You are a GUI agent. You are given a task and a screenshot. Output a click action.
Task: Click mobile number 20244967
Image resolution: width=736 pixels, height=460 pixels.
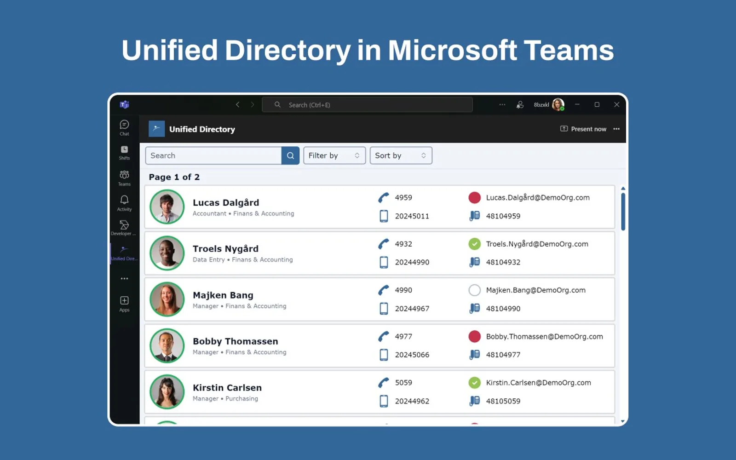point(412,309)
